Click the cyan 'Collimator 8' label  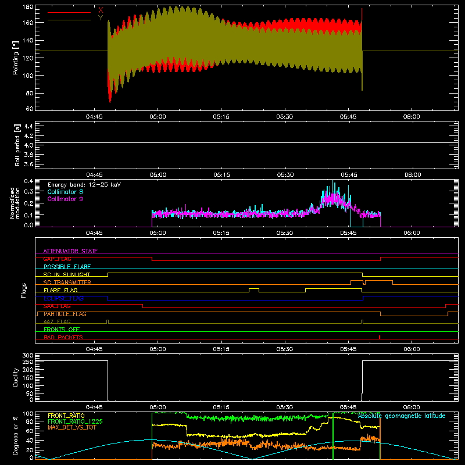tap(65, 192)
